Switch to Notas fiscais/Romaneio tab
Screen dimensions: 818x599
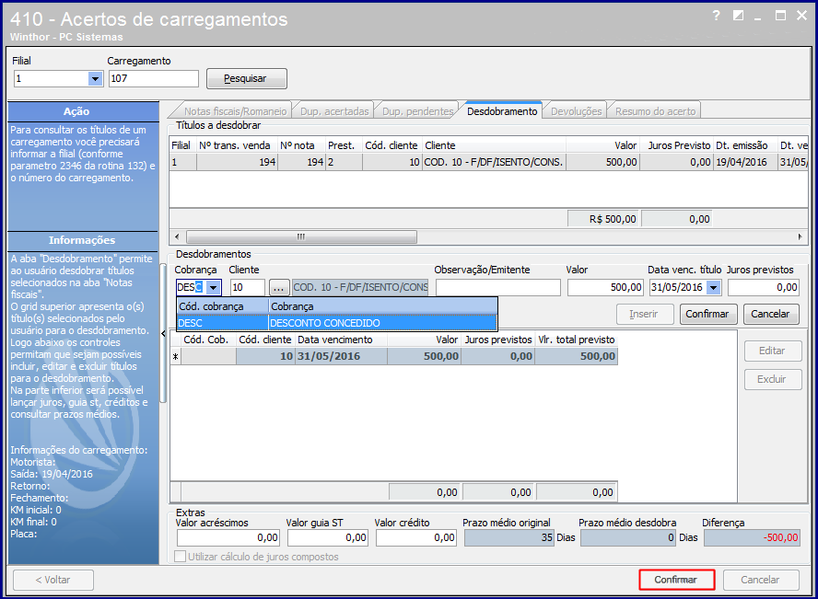235,111
